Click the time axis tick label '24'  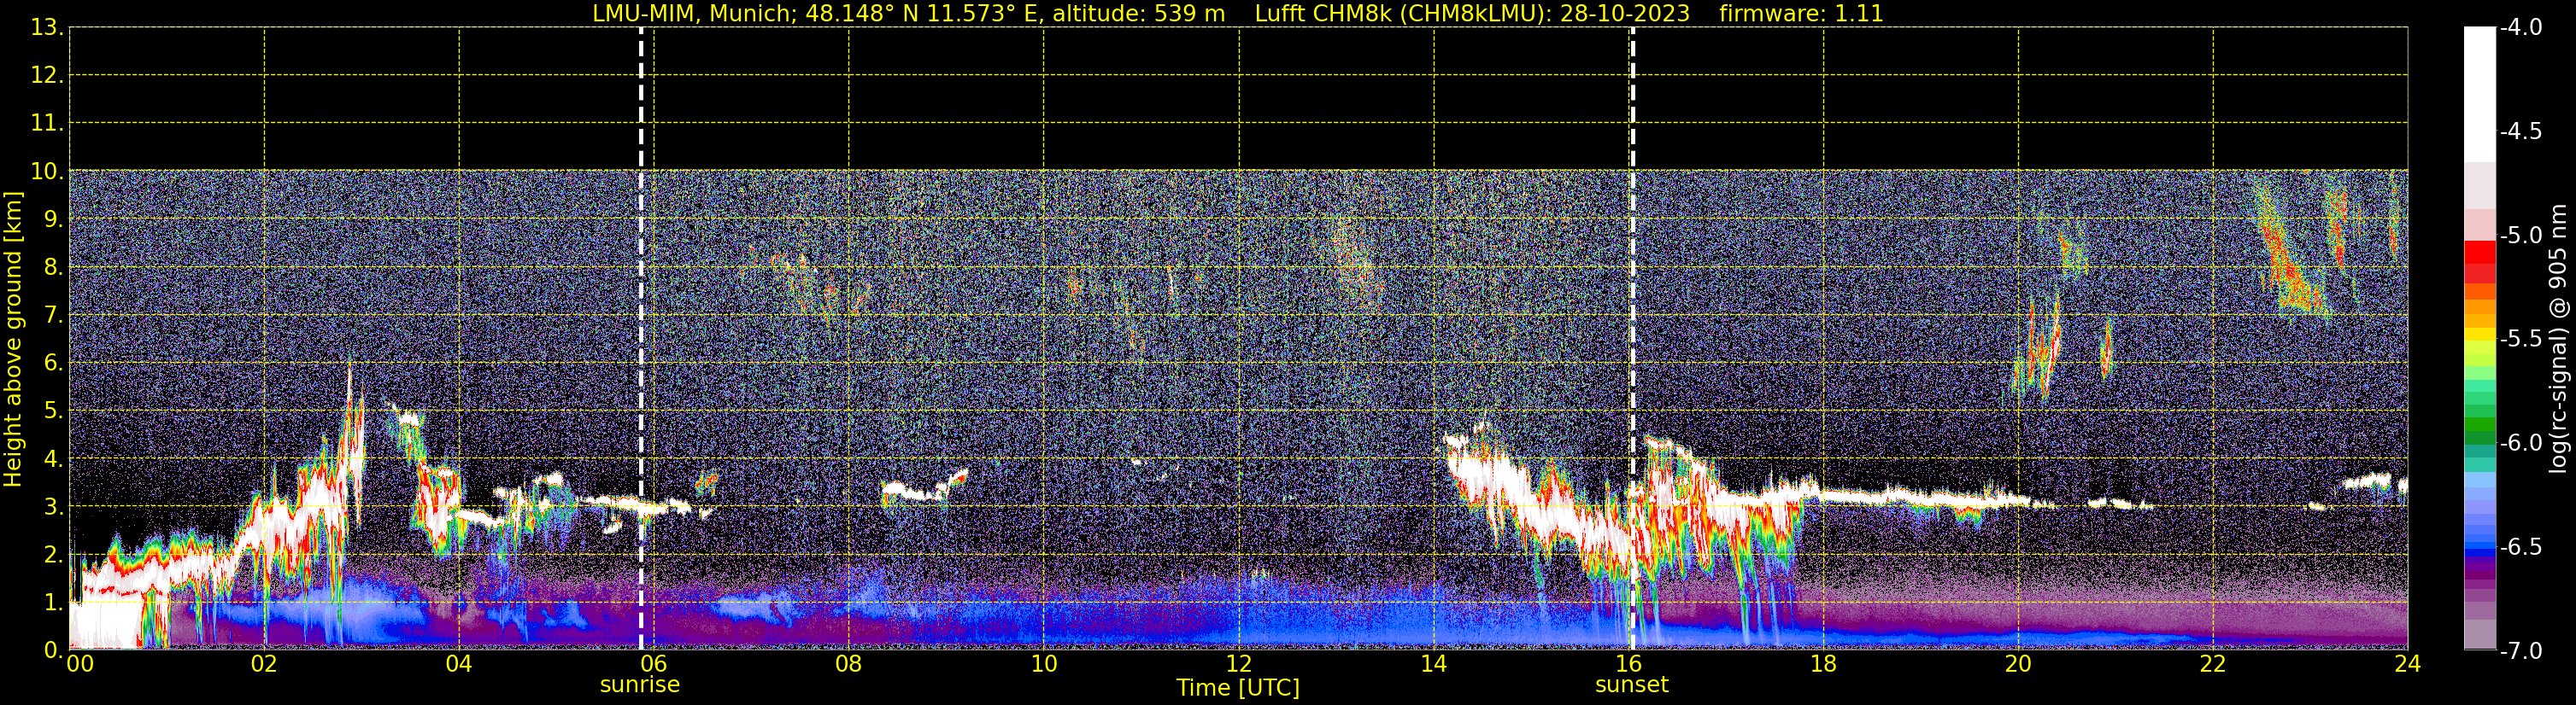[x=2408, y=664]
